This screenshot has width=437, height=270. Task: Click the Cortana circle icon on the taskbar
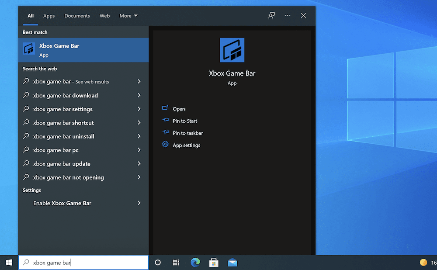click(x=157, y=262)
